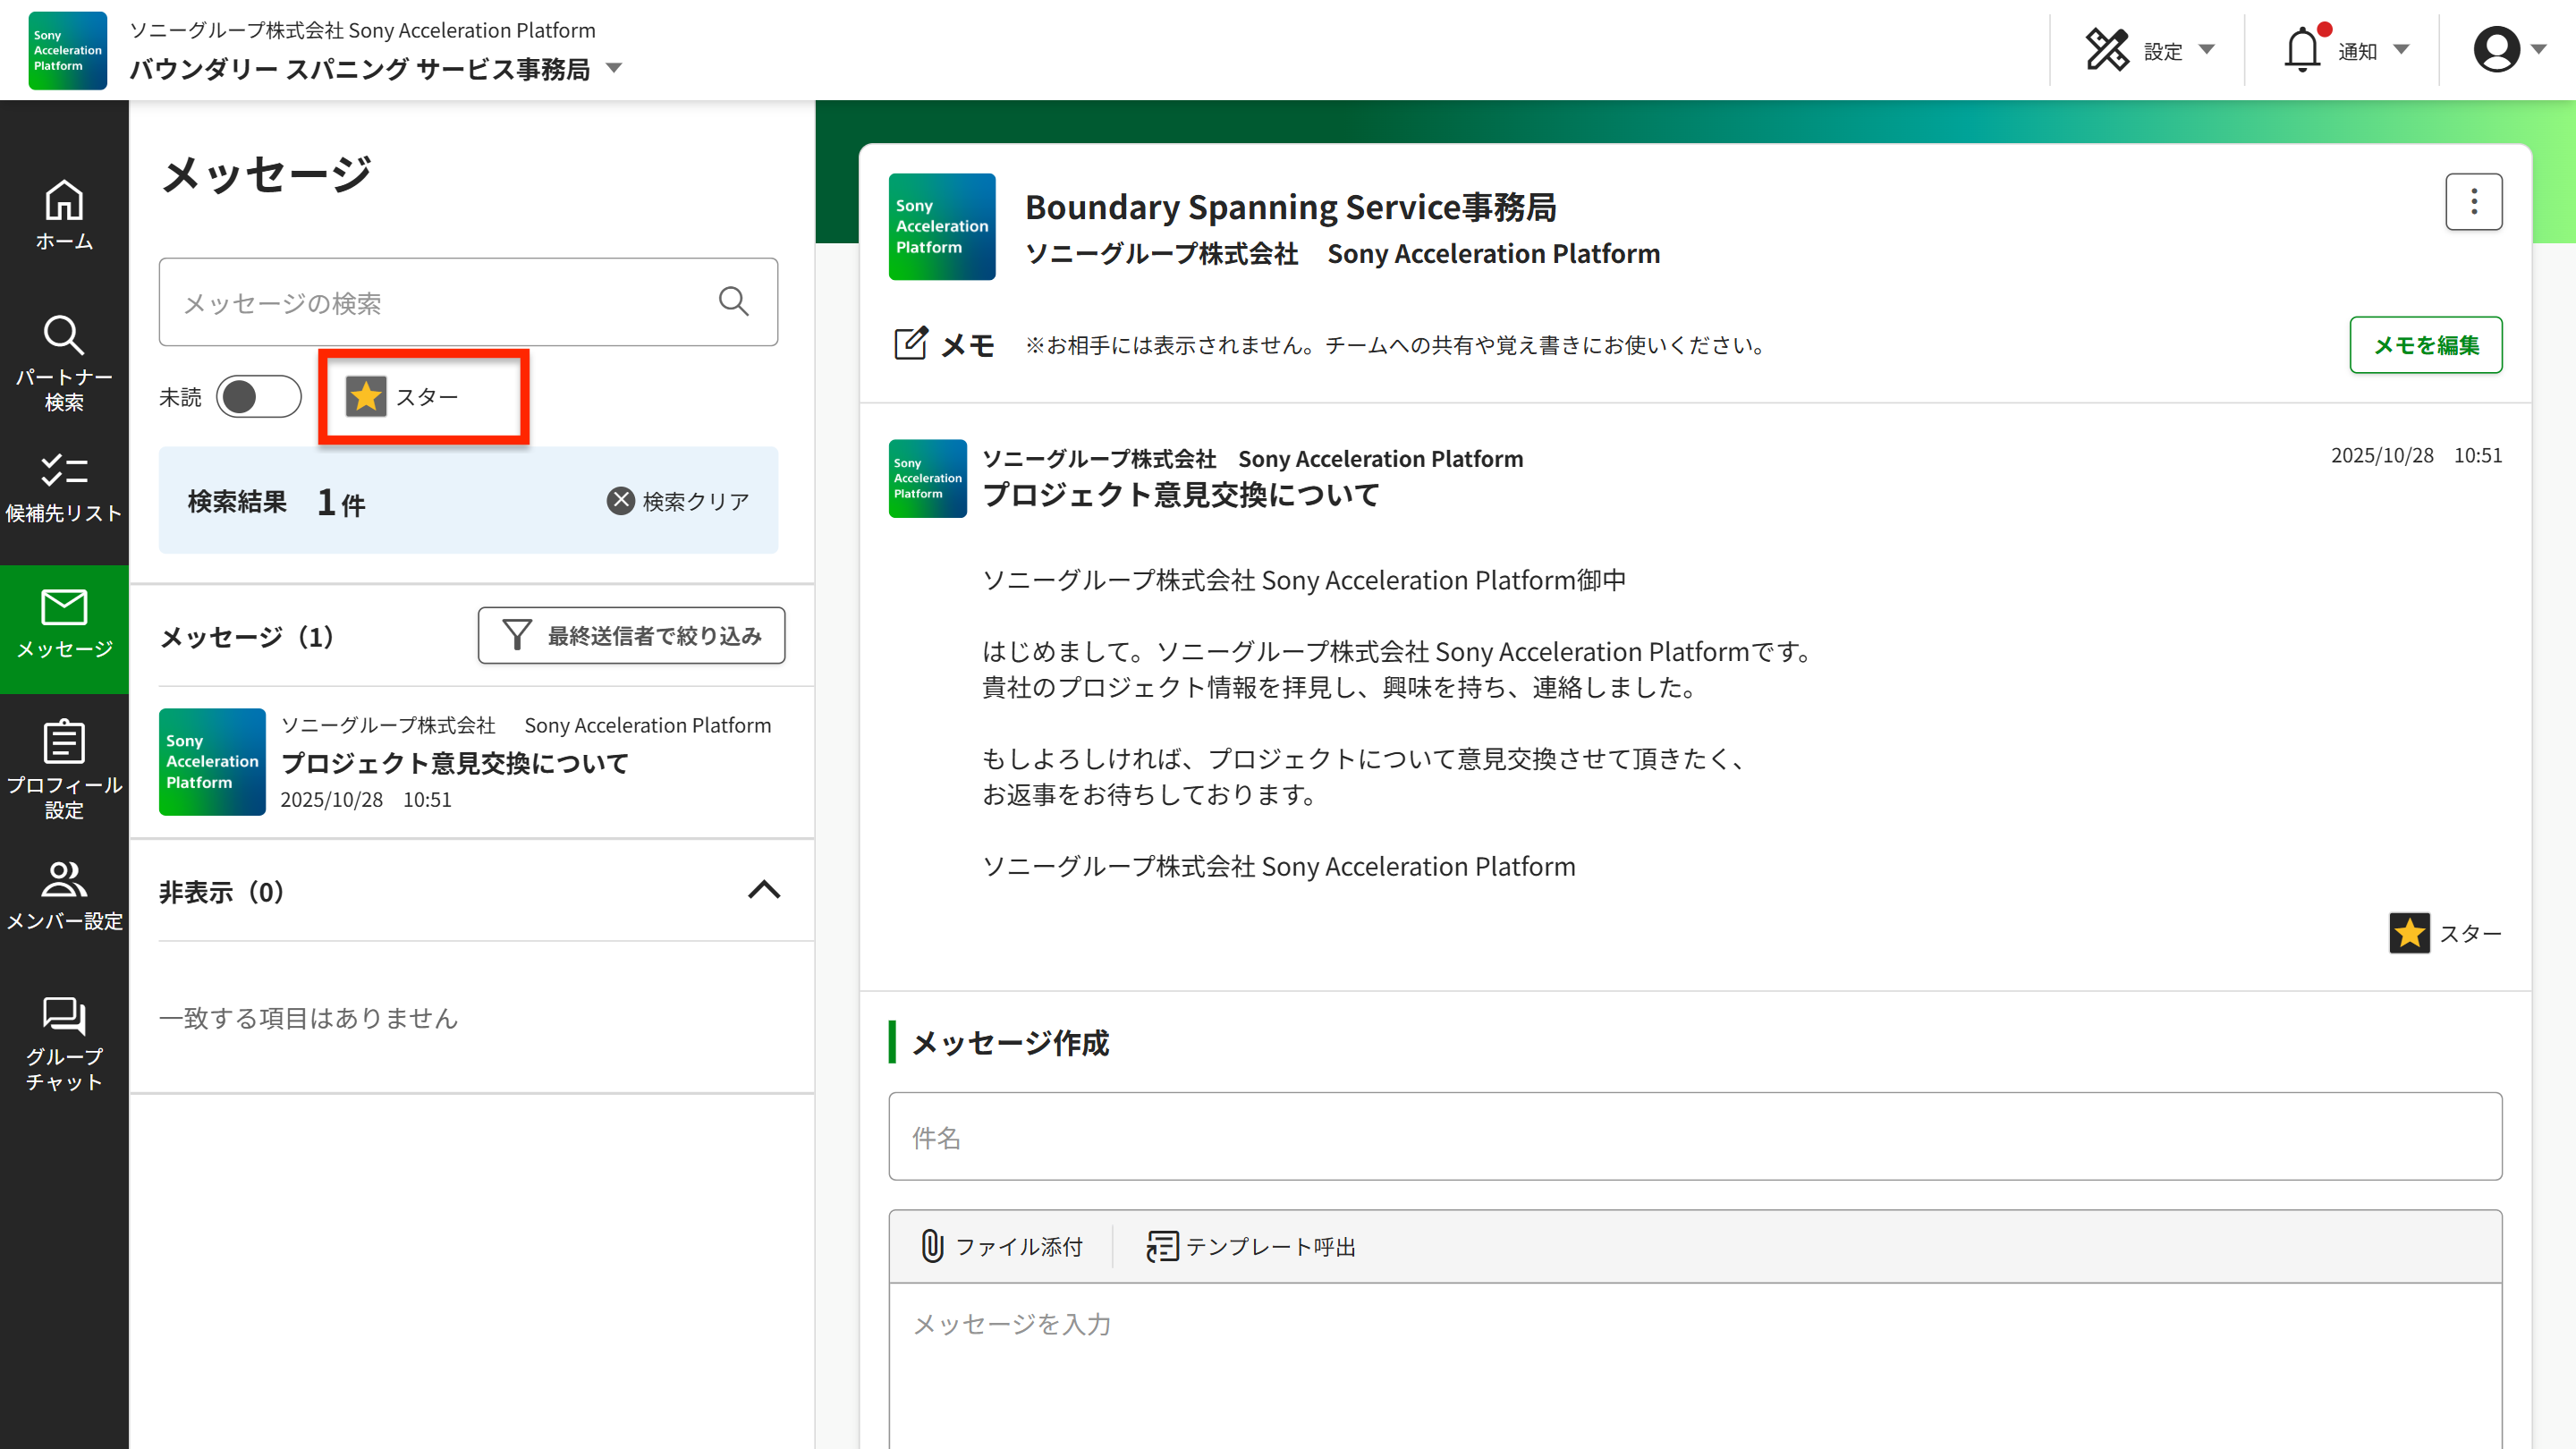Open the three-dot options menu
The height and width of the screenshot is (1449, 2576).
(x=2473, y=202)
